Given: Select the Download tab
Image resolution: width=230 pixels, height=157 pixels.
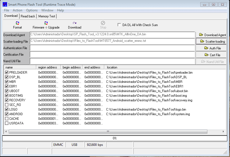Looking at the screenshot, I should tap(11, 16).
